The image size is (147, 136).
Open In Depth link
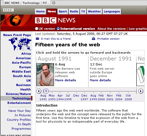pyautogui.click(x=24, y=124)
